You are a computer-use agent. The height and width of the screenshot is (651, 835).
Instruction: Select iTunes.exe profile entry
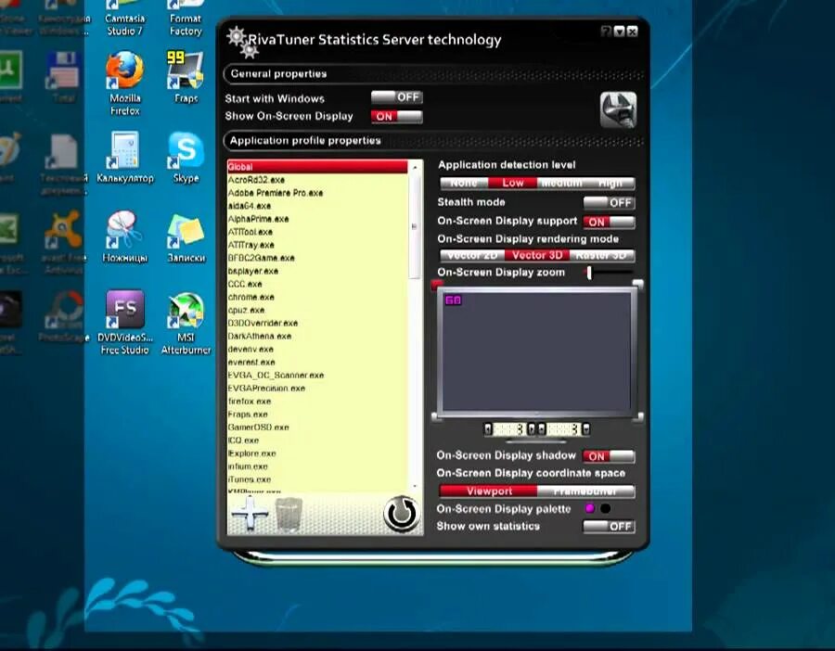pos(317,479)
